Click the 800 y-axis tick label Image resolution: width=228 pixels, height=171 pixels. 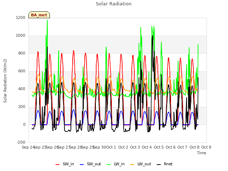(22, 53)
